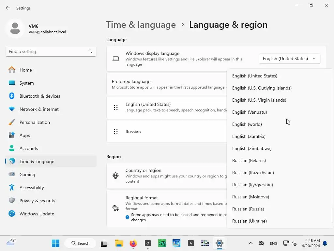Collapse the Windows display language dropdown
The width and height of the screenshot is (334, 251).
pyautogui.click(x=290, y=59)
